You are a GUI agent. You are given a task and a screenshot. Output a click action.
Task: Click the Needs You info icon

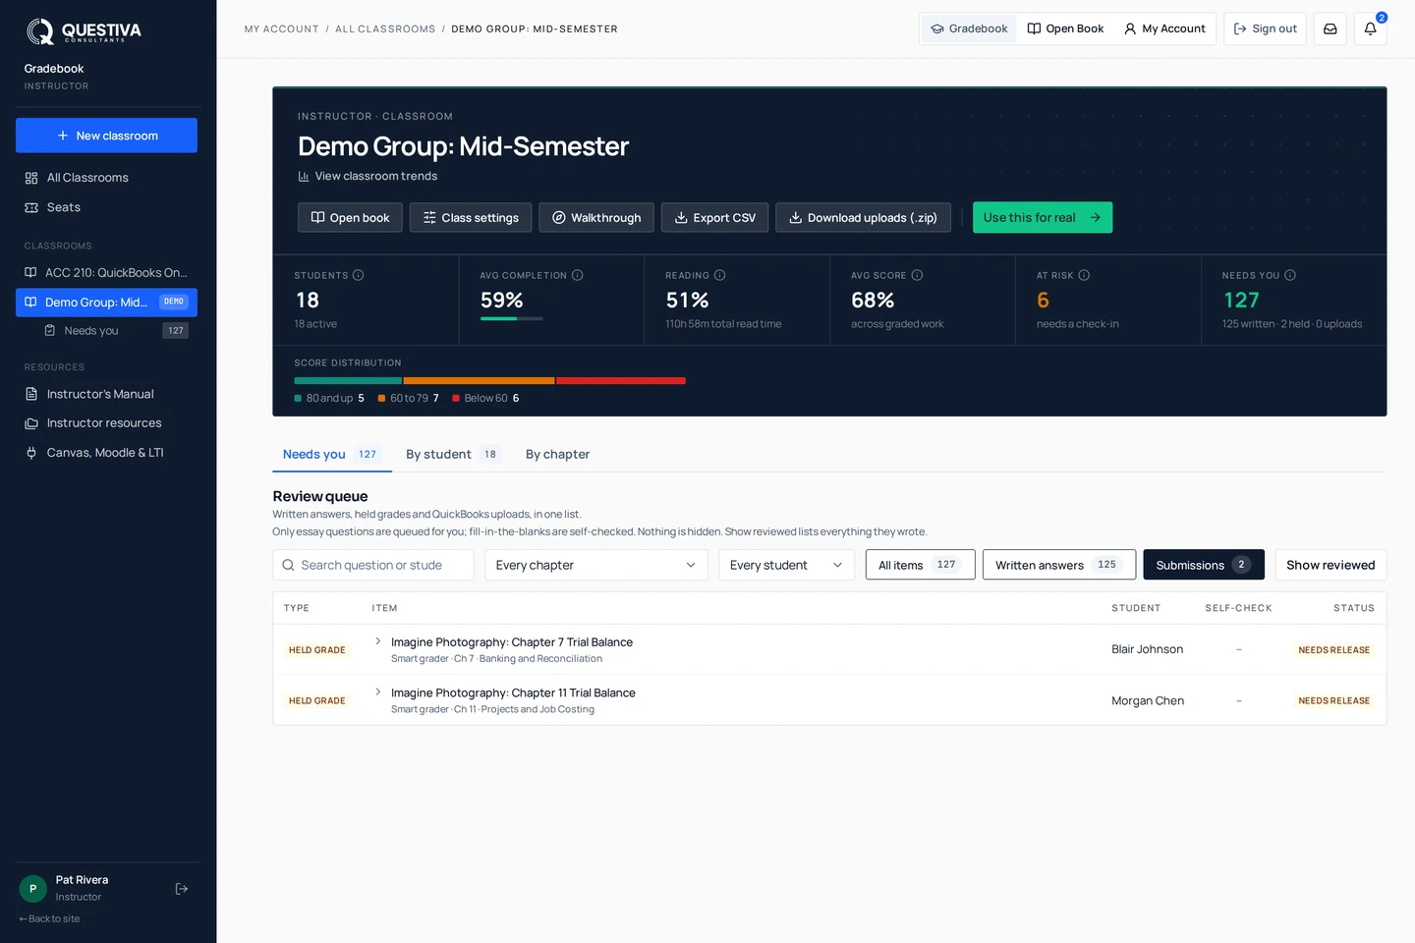pyautogui.click(x=1290, y=275)
